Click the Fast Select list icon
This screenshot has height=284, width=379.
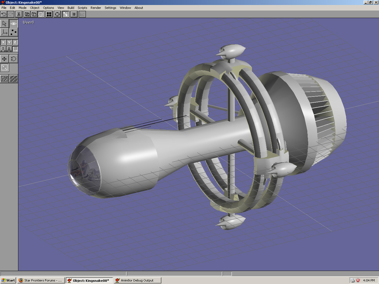74,14
